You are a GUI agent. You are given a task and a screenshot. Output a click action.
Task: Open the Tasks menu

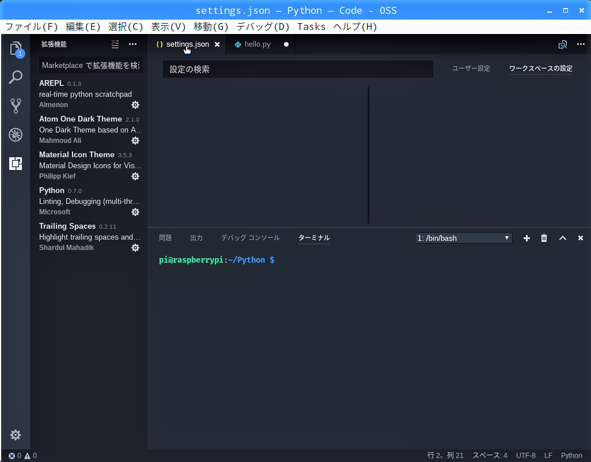click(x=311, y=26)
